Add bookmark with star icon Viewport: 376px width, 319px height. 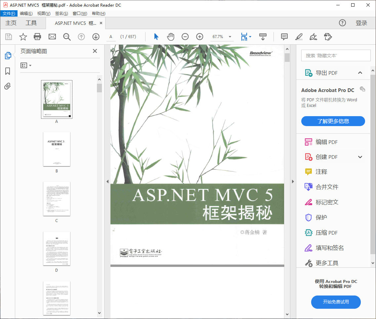click(x=23, y=37)
